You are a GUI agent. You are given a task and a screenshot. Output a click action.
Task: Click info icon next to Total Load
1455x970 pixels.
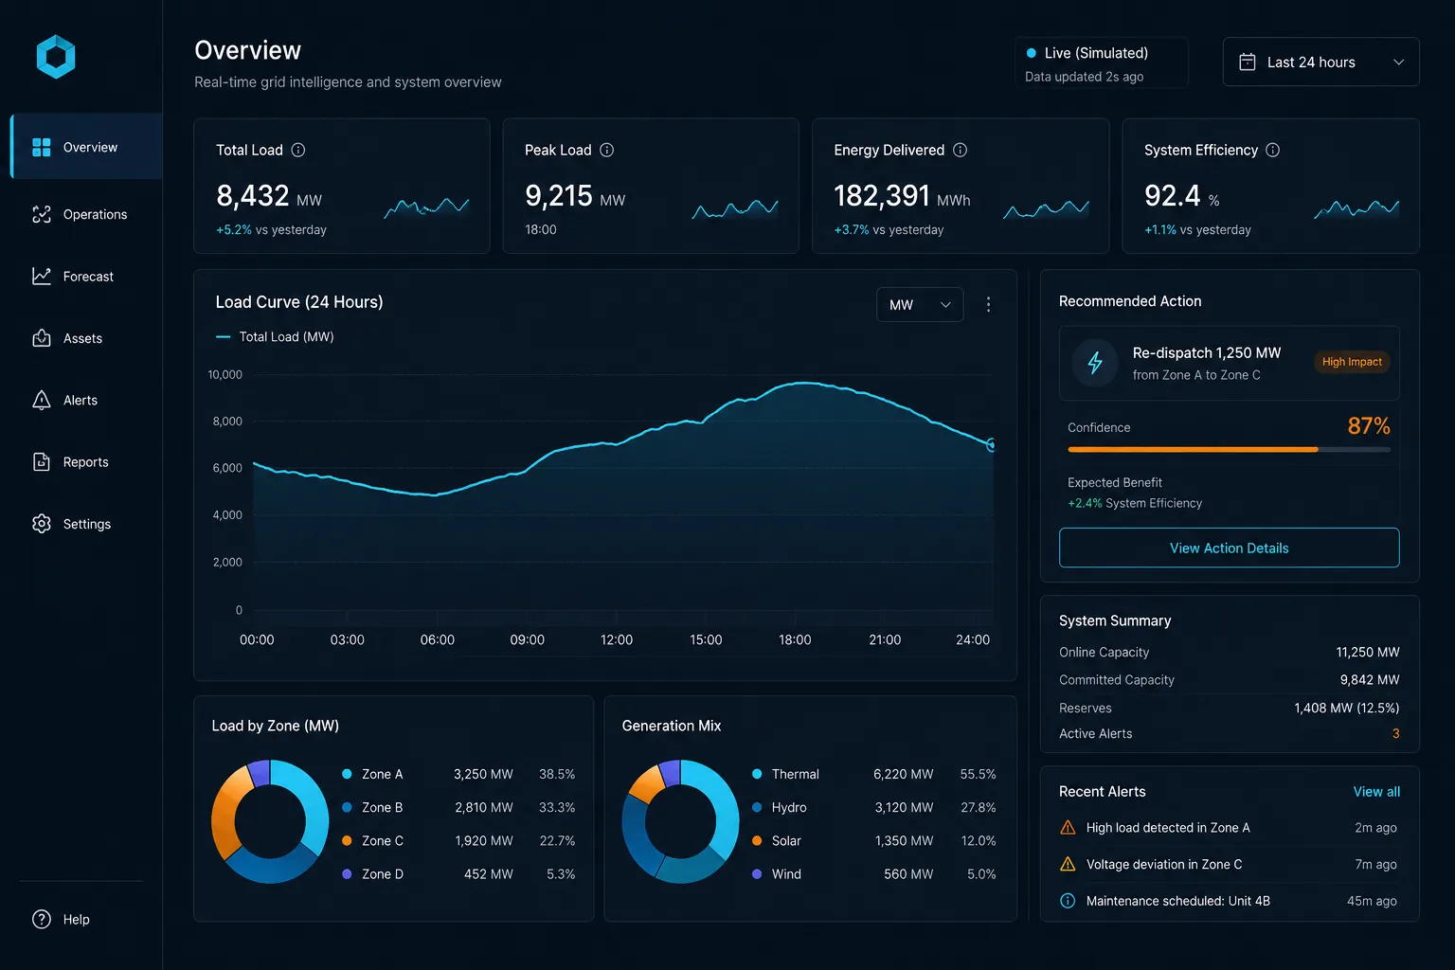298,150
